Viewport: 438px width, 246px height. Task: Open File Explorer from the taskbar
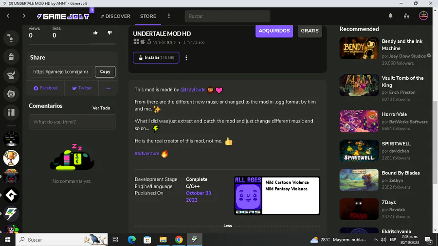tap(163, 240)
